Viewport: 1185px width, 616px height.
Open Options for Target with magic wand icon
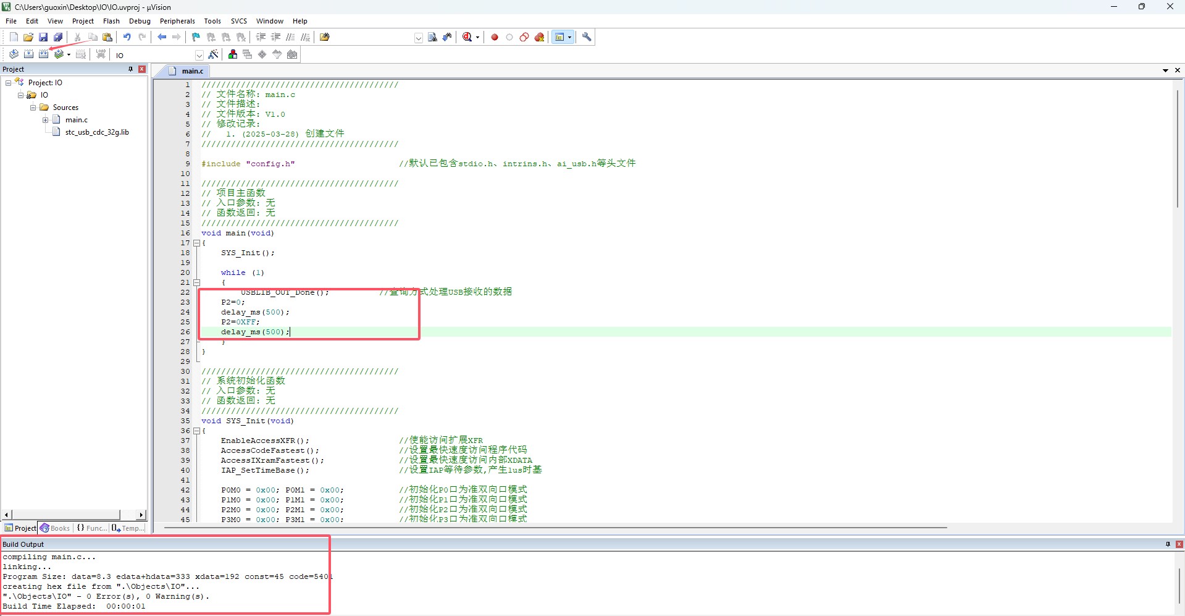(x=213, y=54)
